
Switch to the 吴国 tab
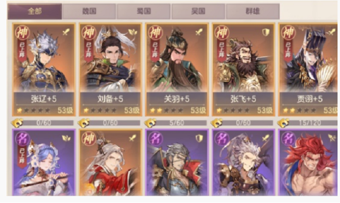(198, 11)
